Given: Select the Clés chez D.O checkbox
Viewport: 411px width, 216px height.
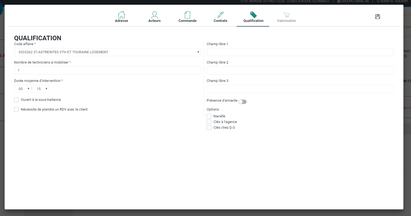Looking at the screenshot, I should (209, 128).
